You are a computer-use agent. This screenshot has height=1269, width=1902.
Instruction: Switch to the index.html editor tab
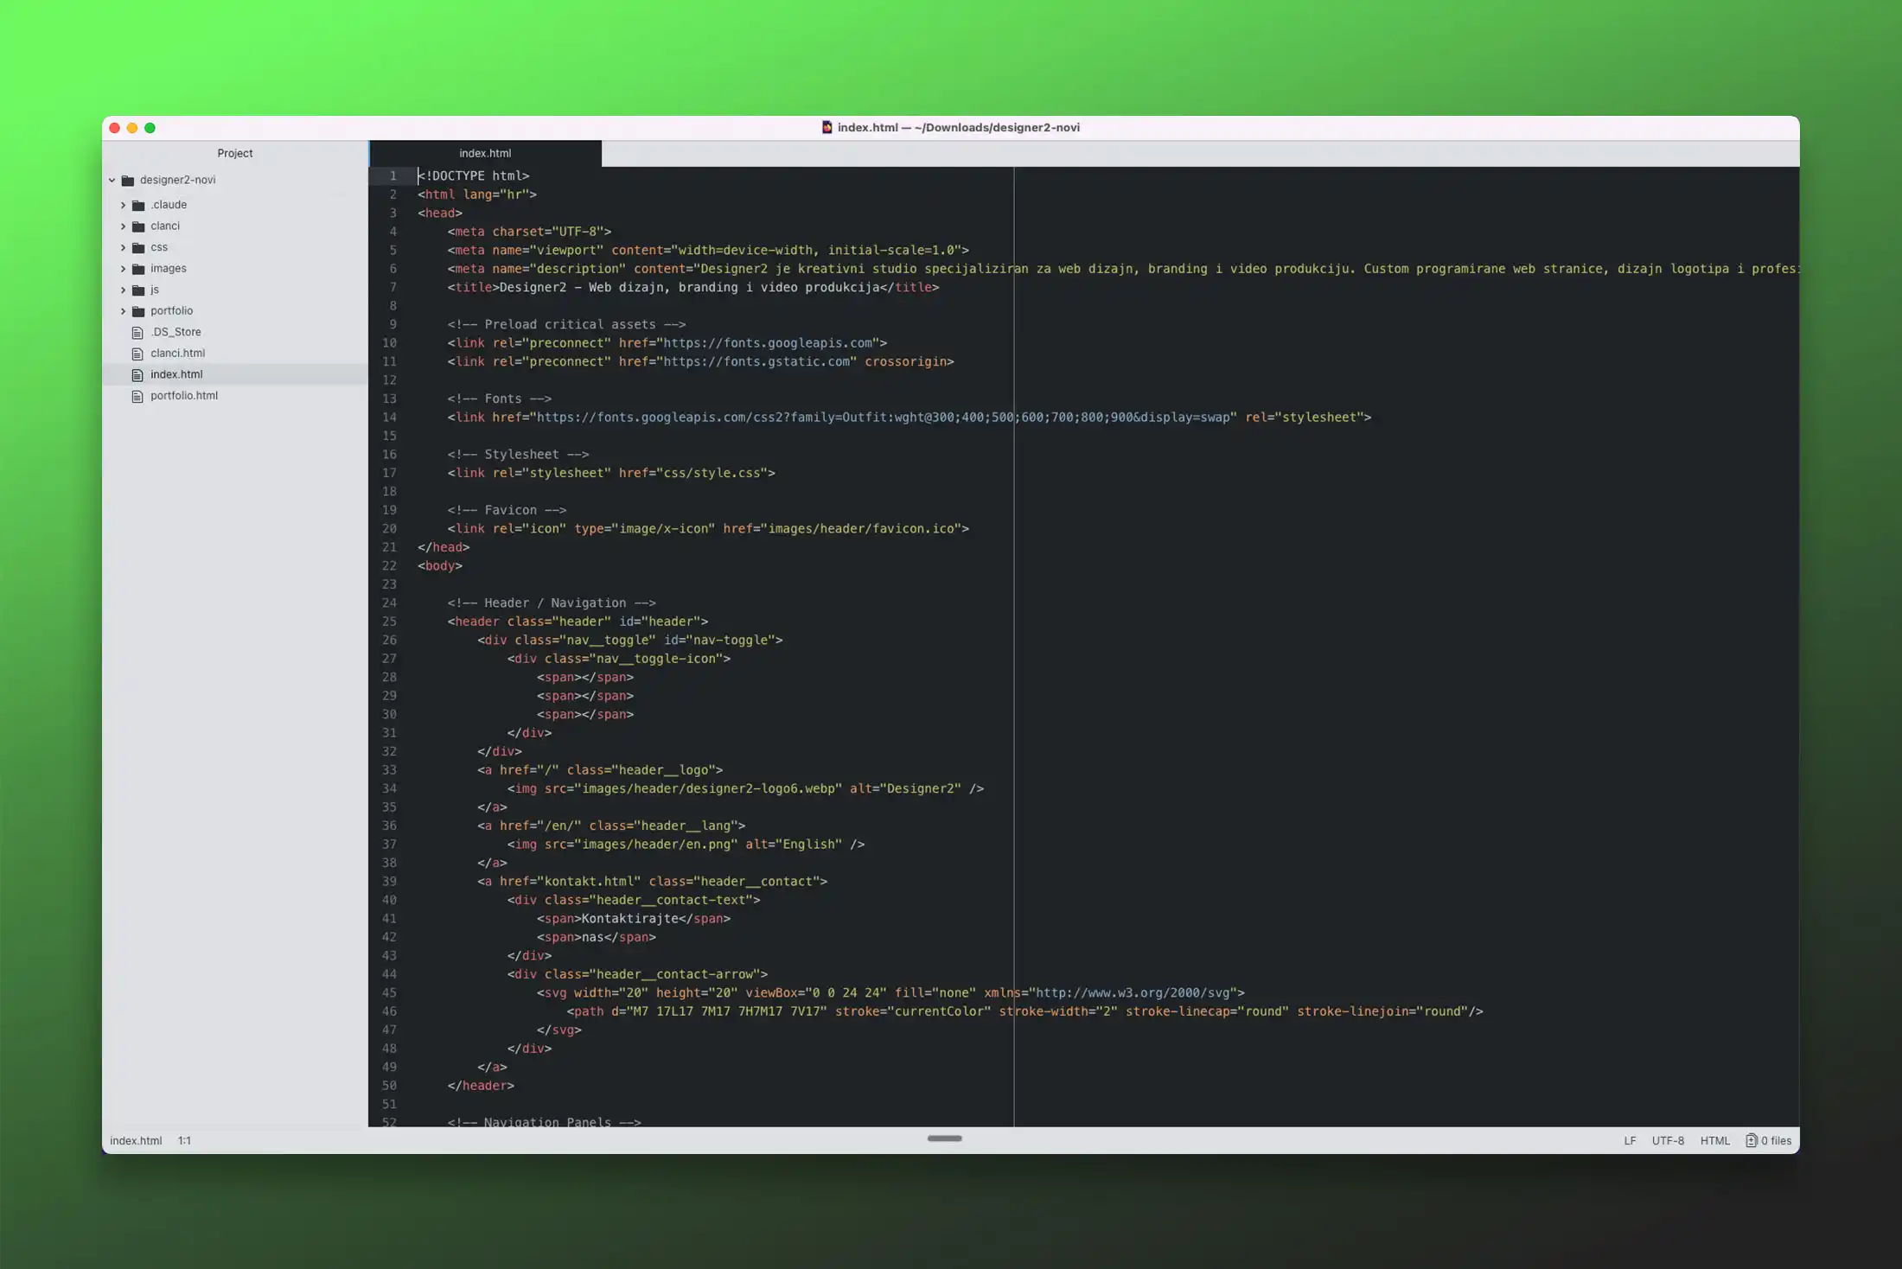(485, 154)
